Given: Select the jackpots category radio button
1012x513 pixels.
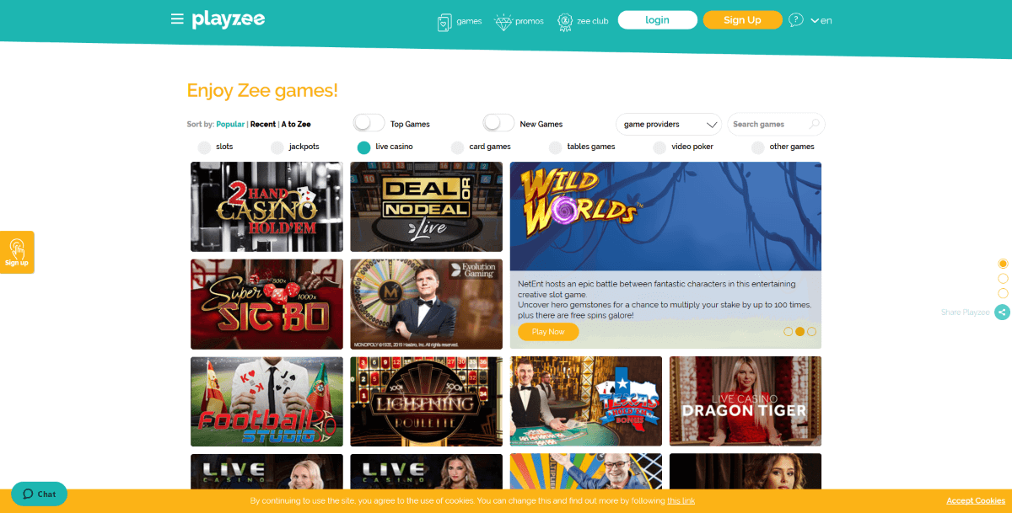Looking at the screenshot, I should point(277,147).
